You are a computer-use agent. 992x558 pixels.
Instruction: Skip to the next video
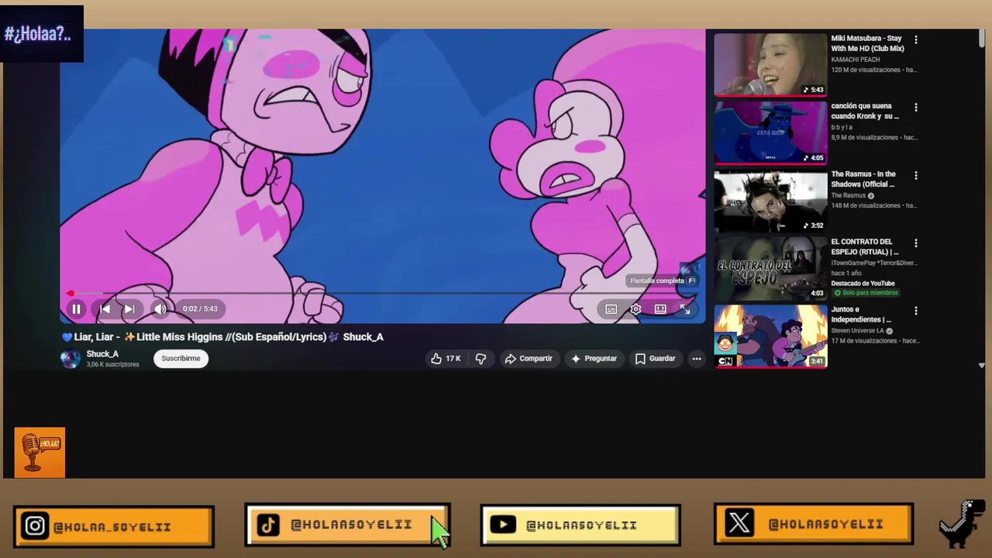[x=129, y=309]
